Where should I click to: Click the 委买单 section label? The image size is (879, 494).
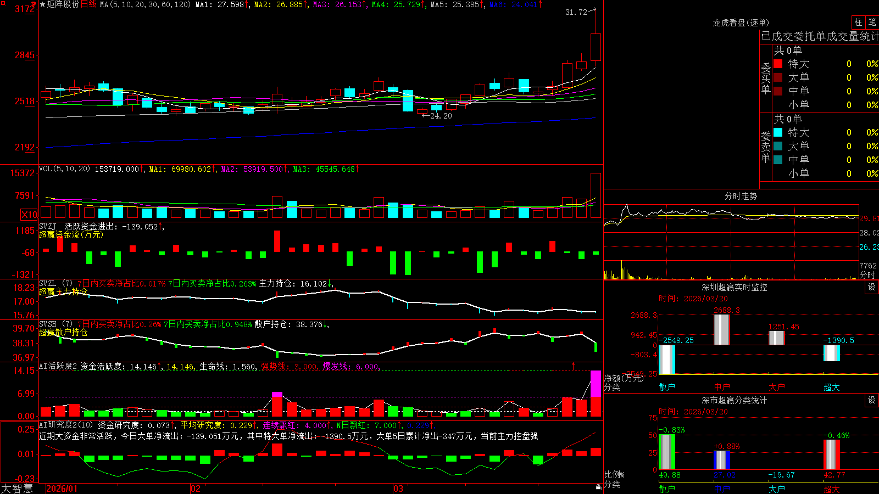click(x=766, y=78)
